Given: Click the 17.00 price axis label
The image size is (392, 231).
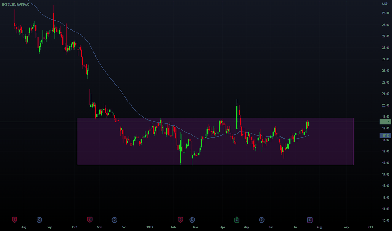Looking at the screenshot, I should coord(386,140).
